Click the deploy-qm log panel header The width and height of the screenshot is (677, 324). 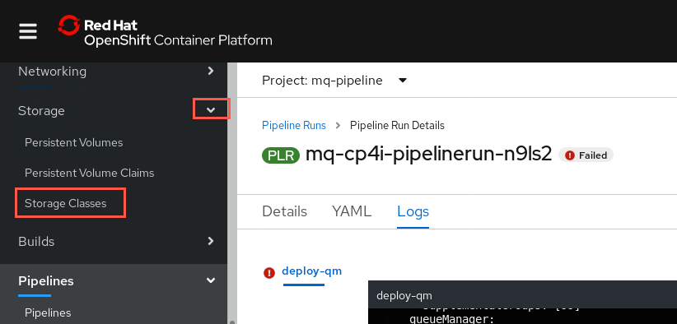click(522, 295)
